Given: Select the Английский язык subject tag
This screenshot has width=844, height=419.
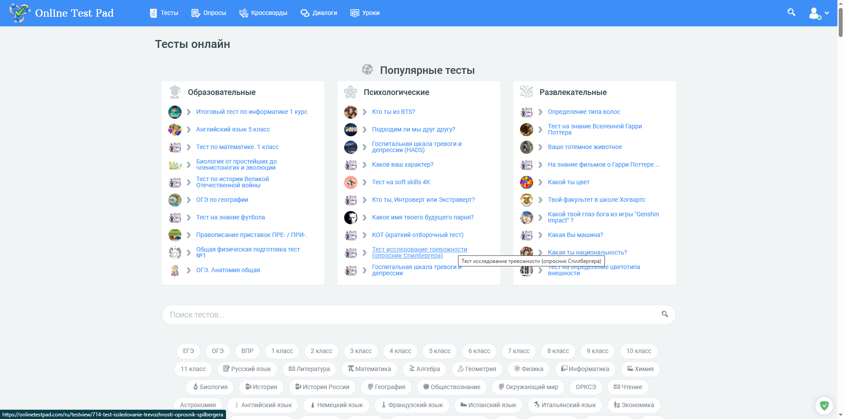Looking at the screenshot, I should click(263, 405).
